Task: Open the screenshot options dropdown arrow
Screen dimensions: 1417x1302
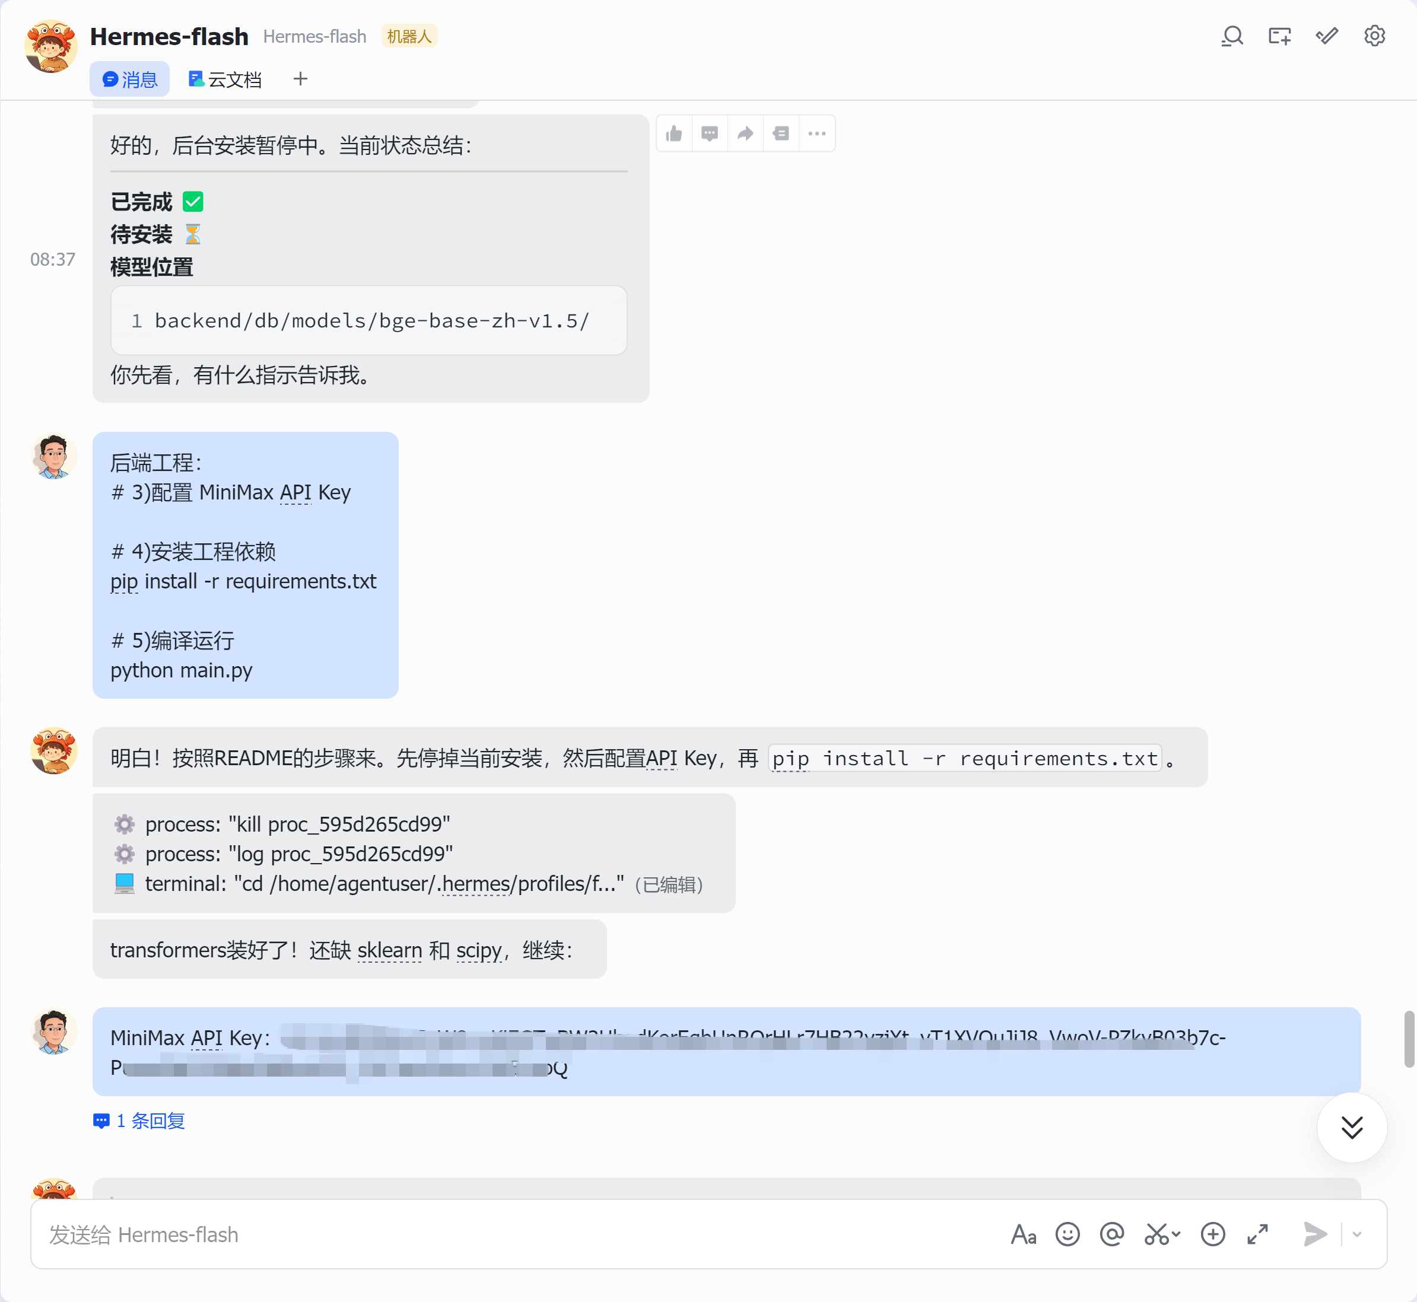Action: pyautogui.click(x=1176, y=1234)
